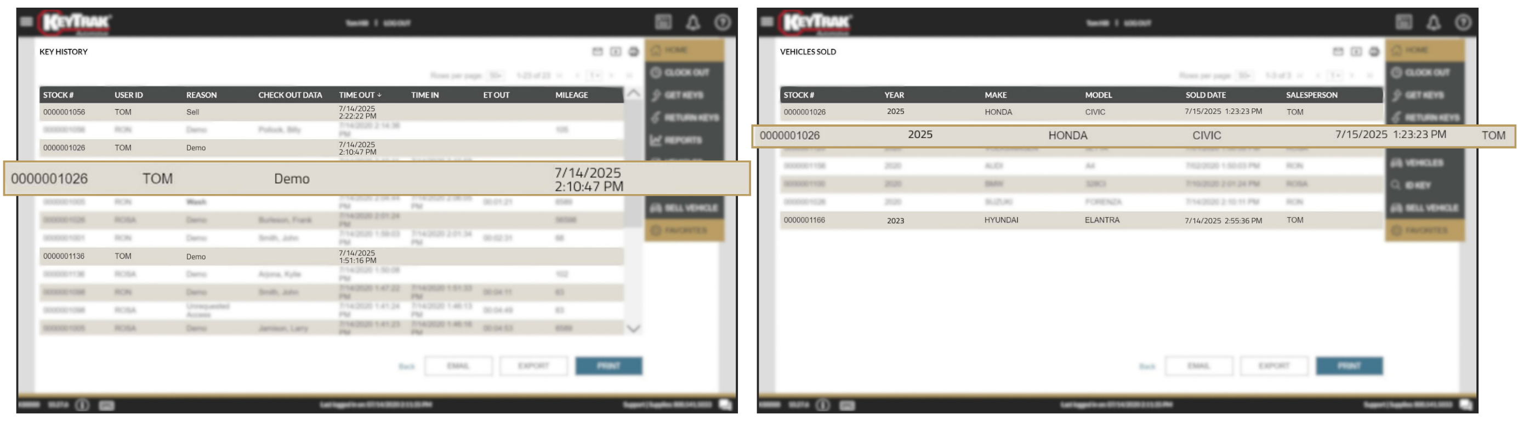This screenshot has width=1535, height=421.
Task: Click Back link on Key History screen
Action: [x=406, y=366]
